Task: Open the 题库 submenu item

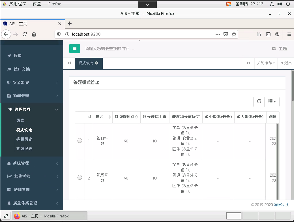Action: (x=20, y=121)
